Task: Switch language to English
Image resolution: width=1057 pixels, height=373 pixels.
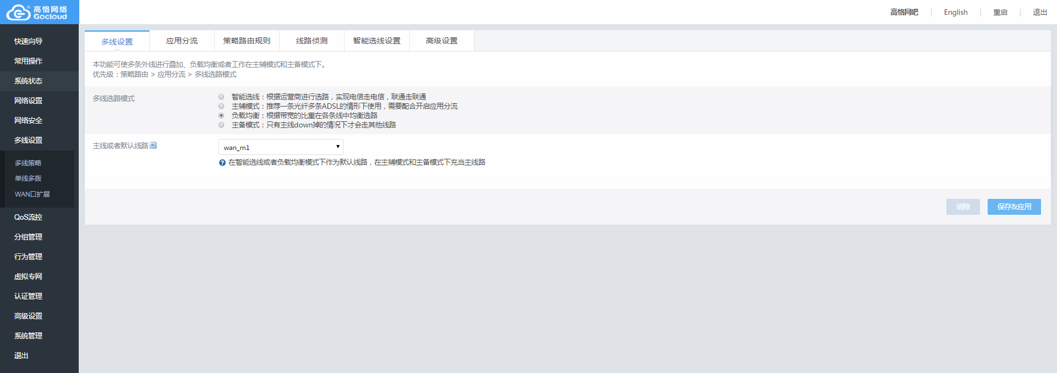Action: (x=955, y=12)
